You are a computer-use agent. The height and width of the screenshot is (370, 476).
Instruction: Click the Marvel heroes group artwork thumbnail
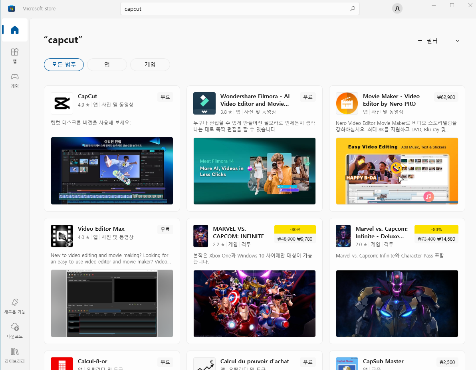point(254,303)
